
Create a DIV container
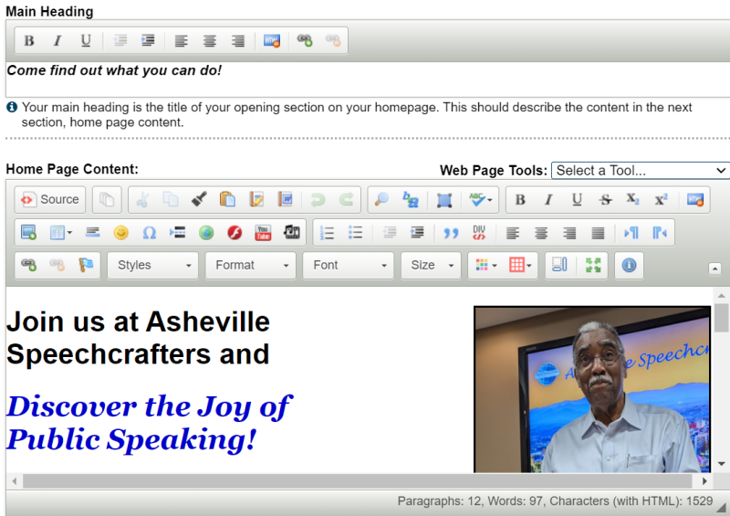pyautogui.click(x=479, y=232)
